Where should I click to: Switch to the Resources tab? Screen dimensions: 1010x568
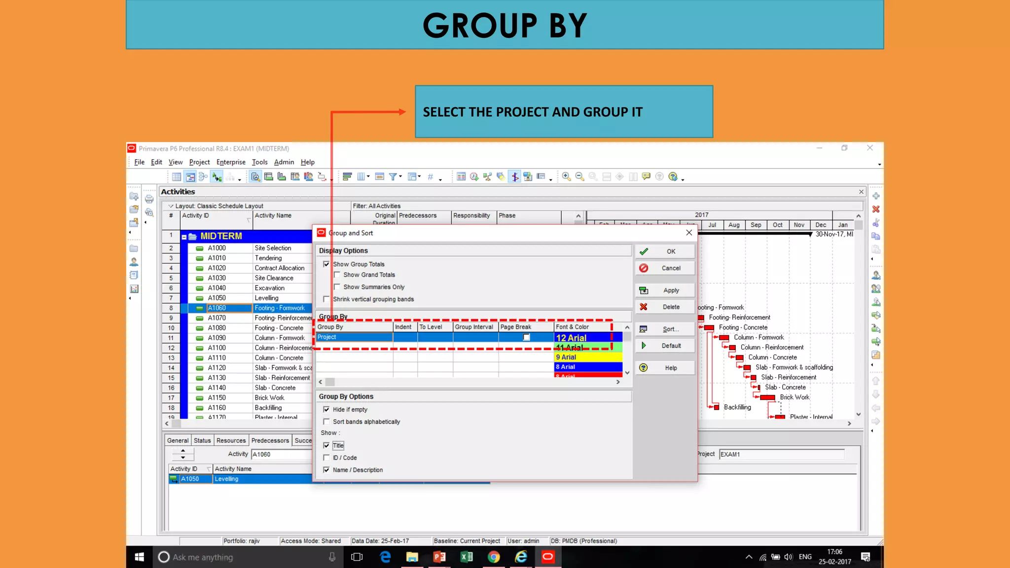pos(231,440)
